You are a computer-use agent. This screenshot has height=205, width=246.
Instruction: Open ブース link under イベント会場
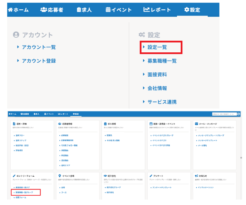coord(64,192)
